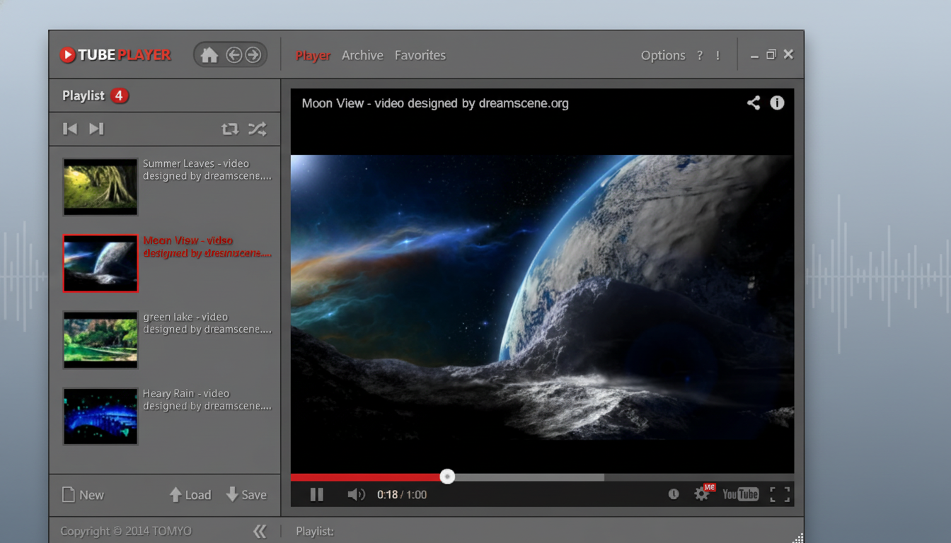Viewport: 951px width, 543px height.
Task: Open the video quality settings gear
Action: click(701, 494)
